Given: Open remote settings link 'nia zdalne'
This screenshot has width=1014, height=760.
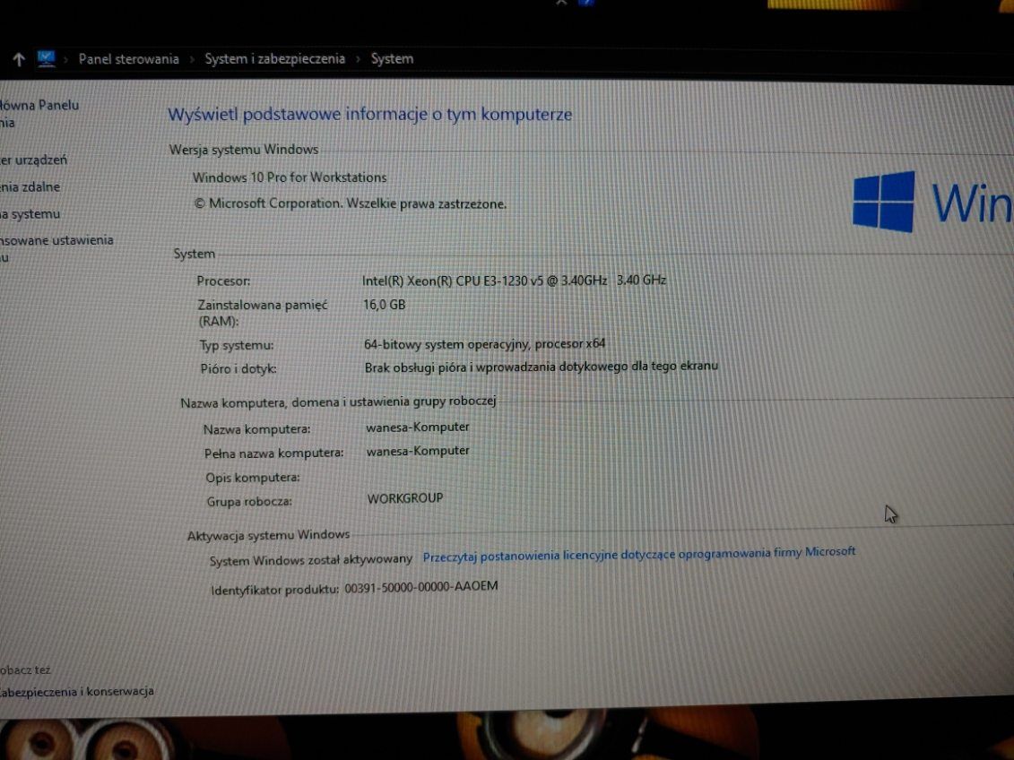Looking at the screenshot, I should coord(30,186).
